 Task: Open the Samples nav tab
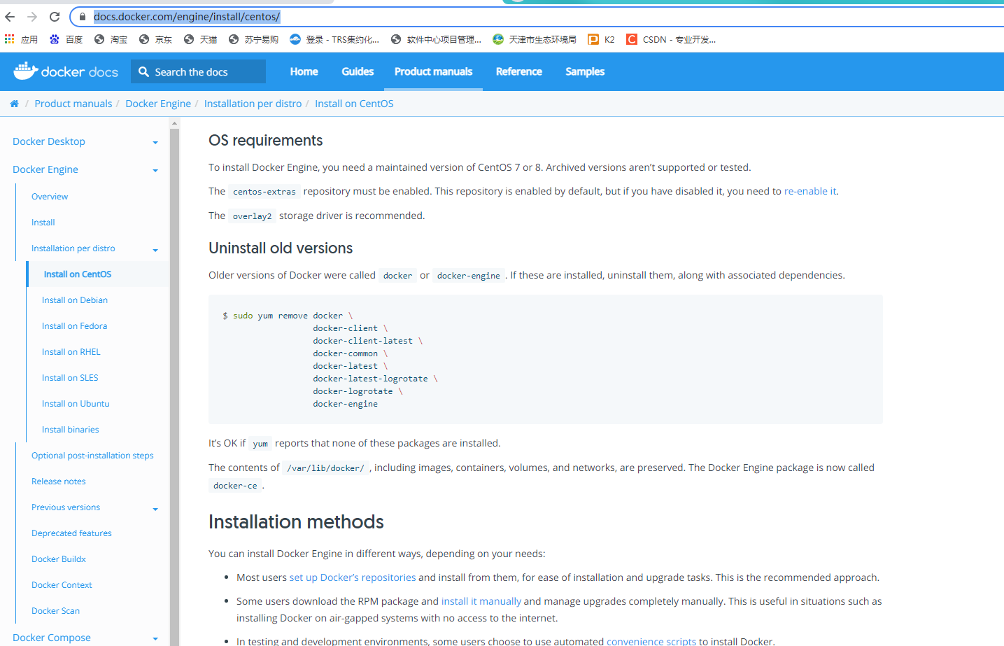click(x=585, y=71)
